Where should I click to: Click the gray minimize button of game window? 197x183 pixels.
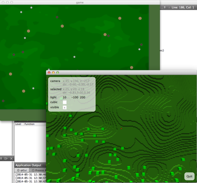coord(8,2)
